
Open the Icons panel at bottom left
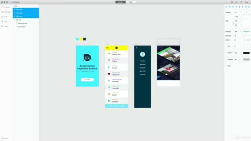pyautogui.click(x=5, y=138)
